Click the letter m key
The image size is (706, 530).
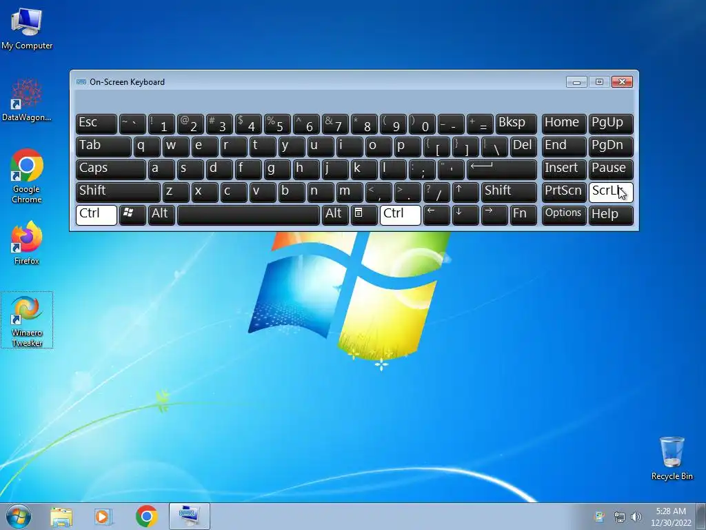click(x=350, y=192)
